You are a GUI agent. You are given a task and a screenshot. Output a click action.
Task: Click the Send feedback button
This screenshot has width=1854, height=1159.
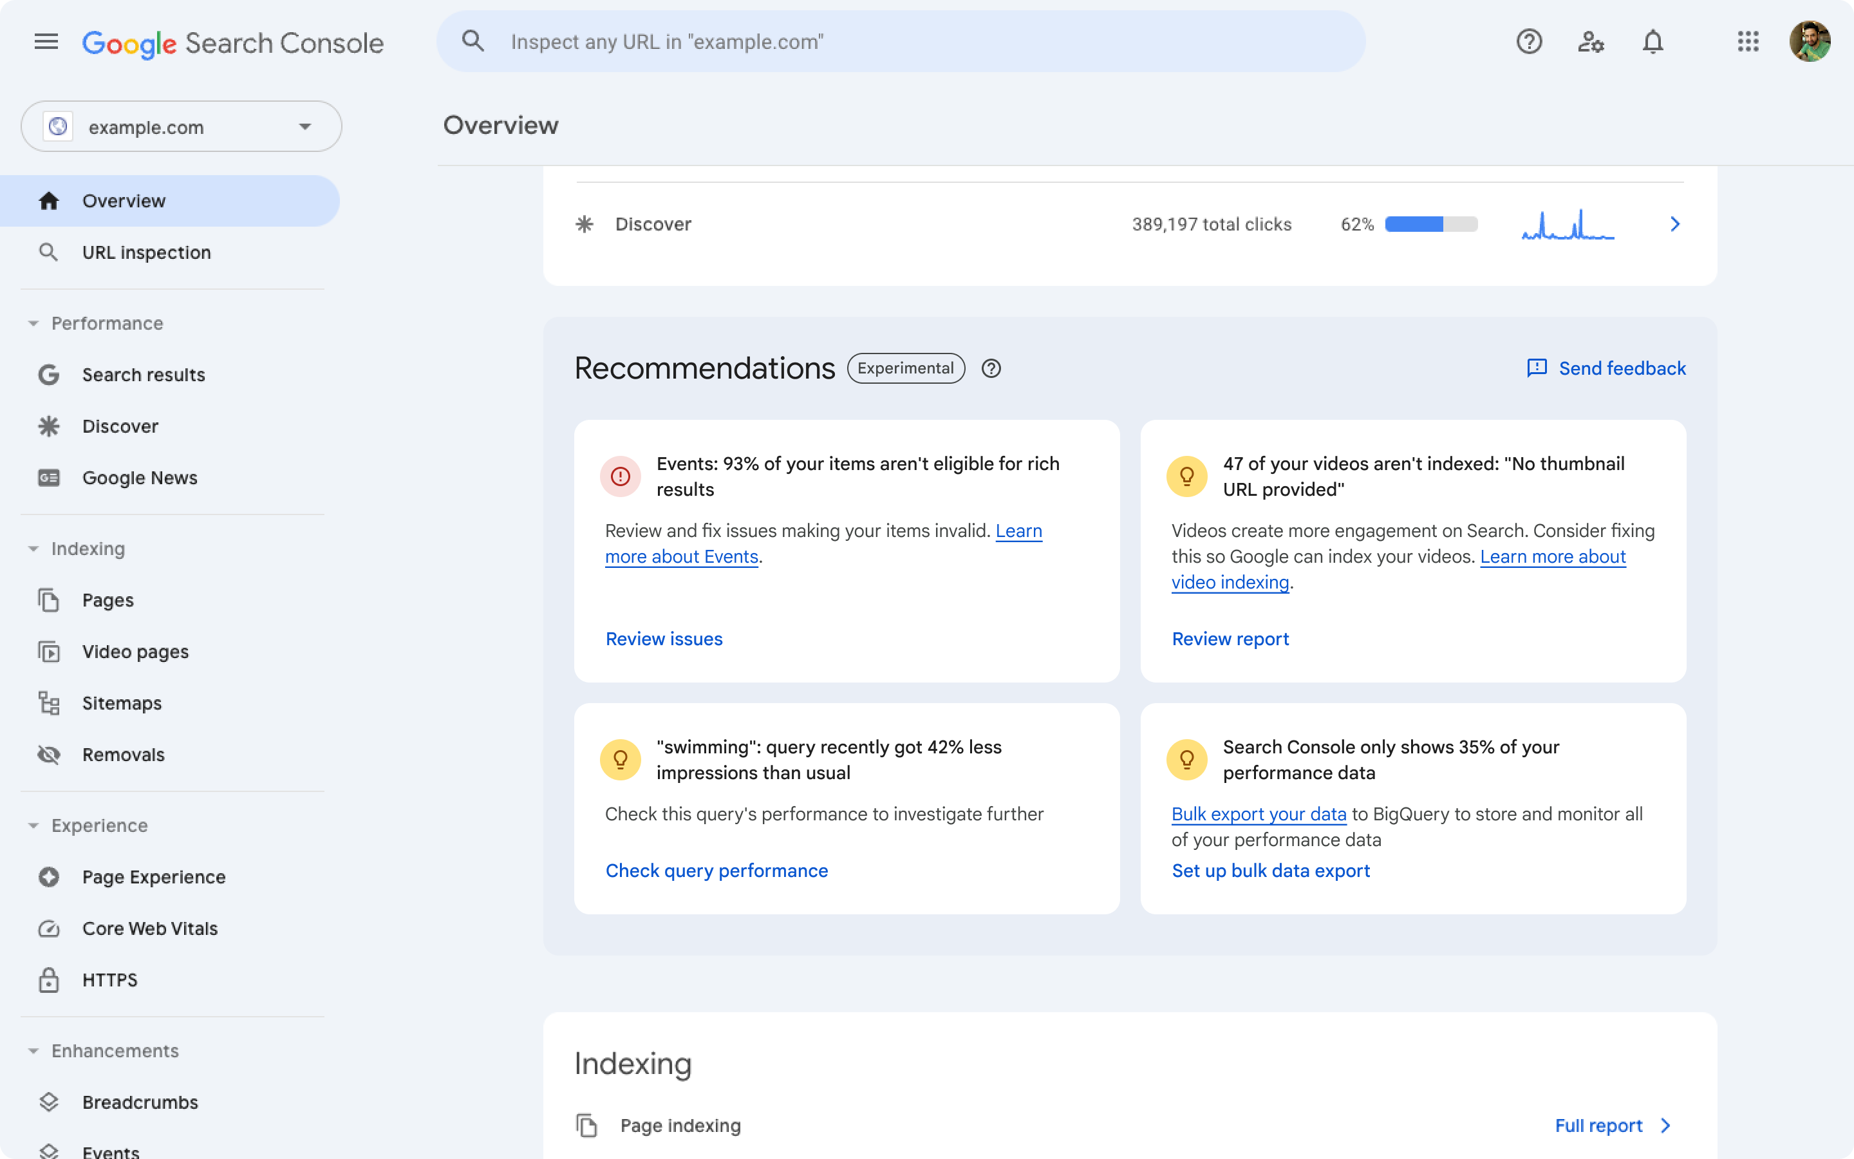click(x=1607, y=367)
